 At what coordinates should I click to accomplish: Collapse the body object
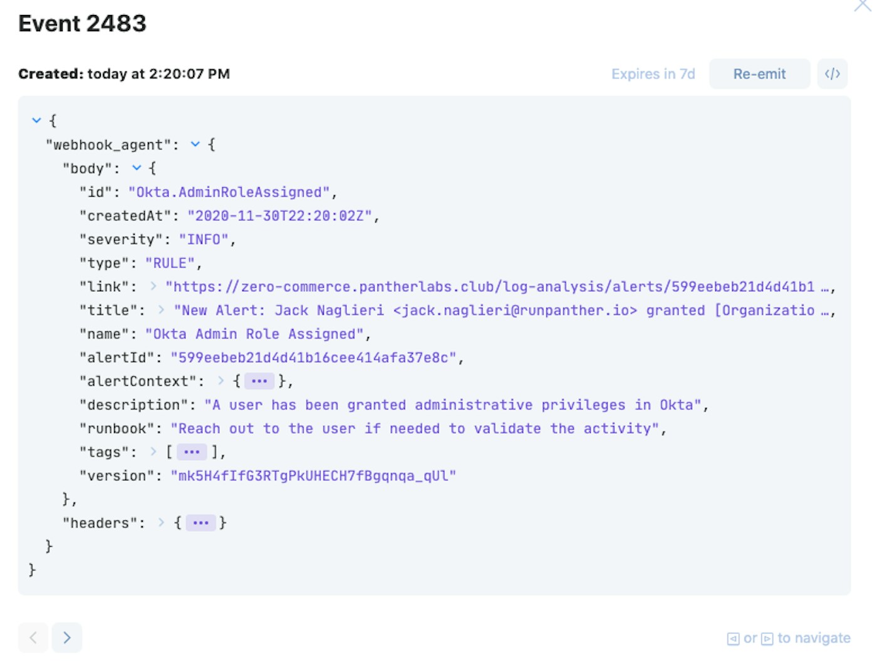pos(137,168)
